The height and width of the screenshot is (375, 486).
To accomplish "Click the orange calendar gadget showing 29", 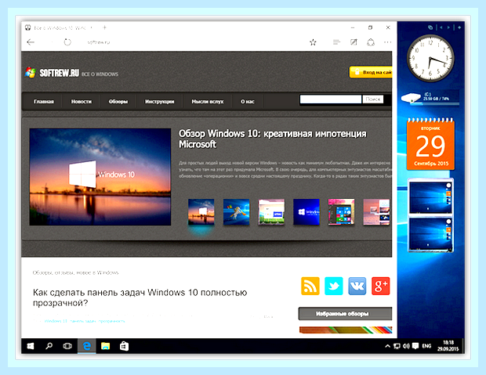I will [430, 144].
